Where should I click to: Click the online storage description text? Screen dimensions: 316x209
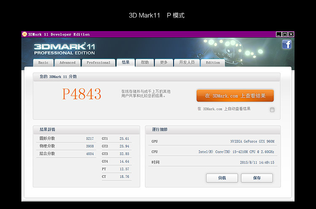tap(146, 93)
